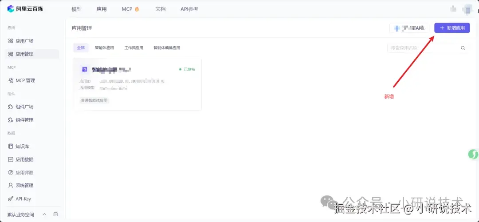This screenshot has width=479, height=222.
Task: Go to 应用广场 in sidebar
Action: pos(24,41)
